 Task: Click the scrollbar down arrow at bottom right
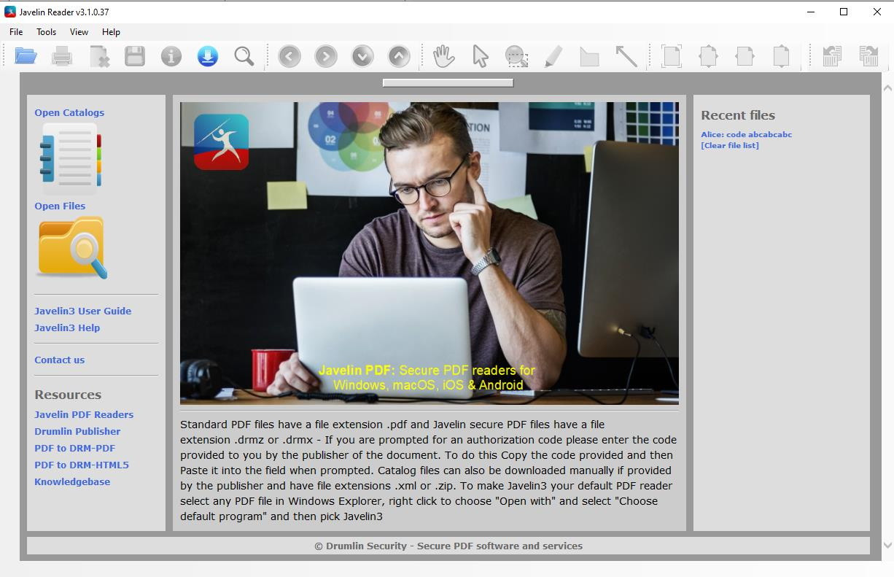point(887,546)
